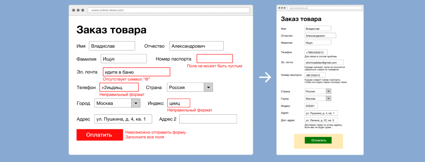Click the phone field containing "+2иьдиьц"

click(119, 87)
